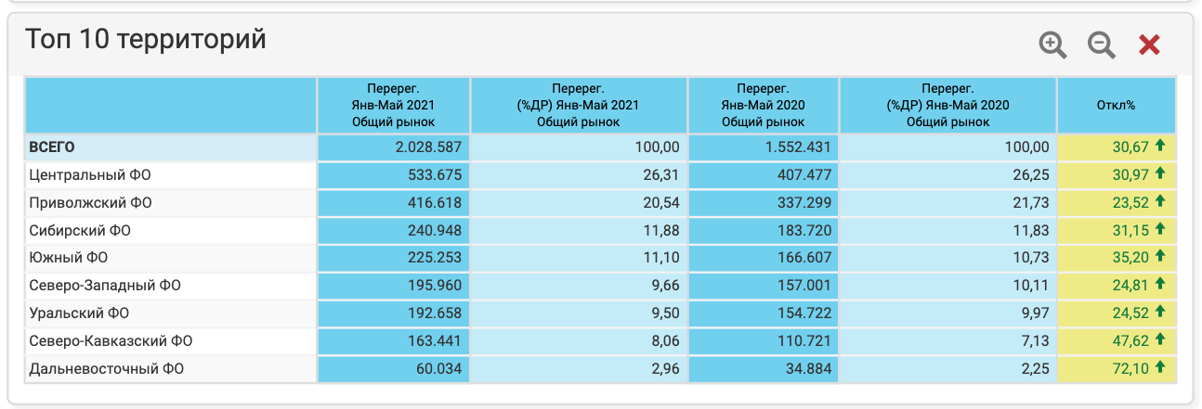The image size is (1202, 409).
Task: Close the Топ 10 территорий panel
Action: coord(1149,45)
